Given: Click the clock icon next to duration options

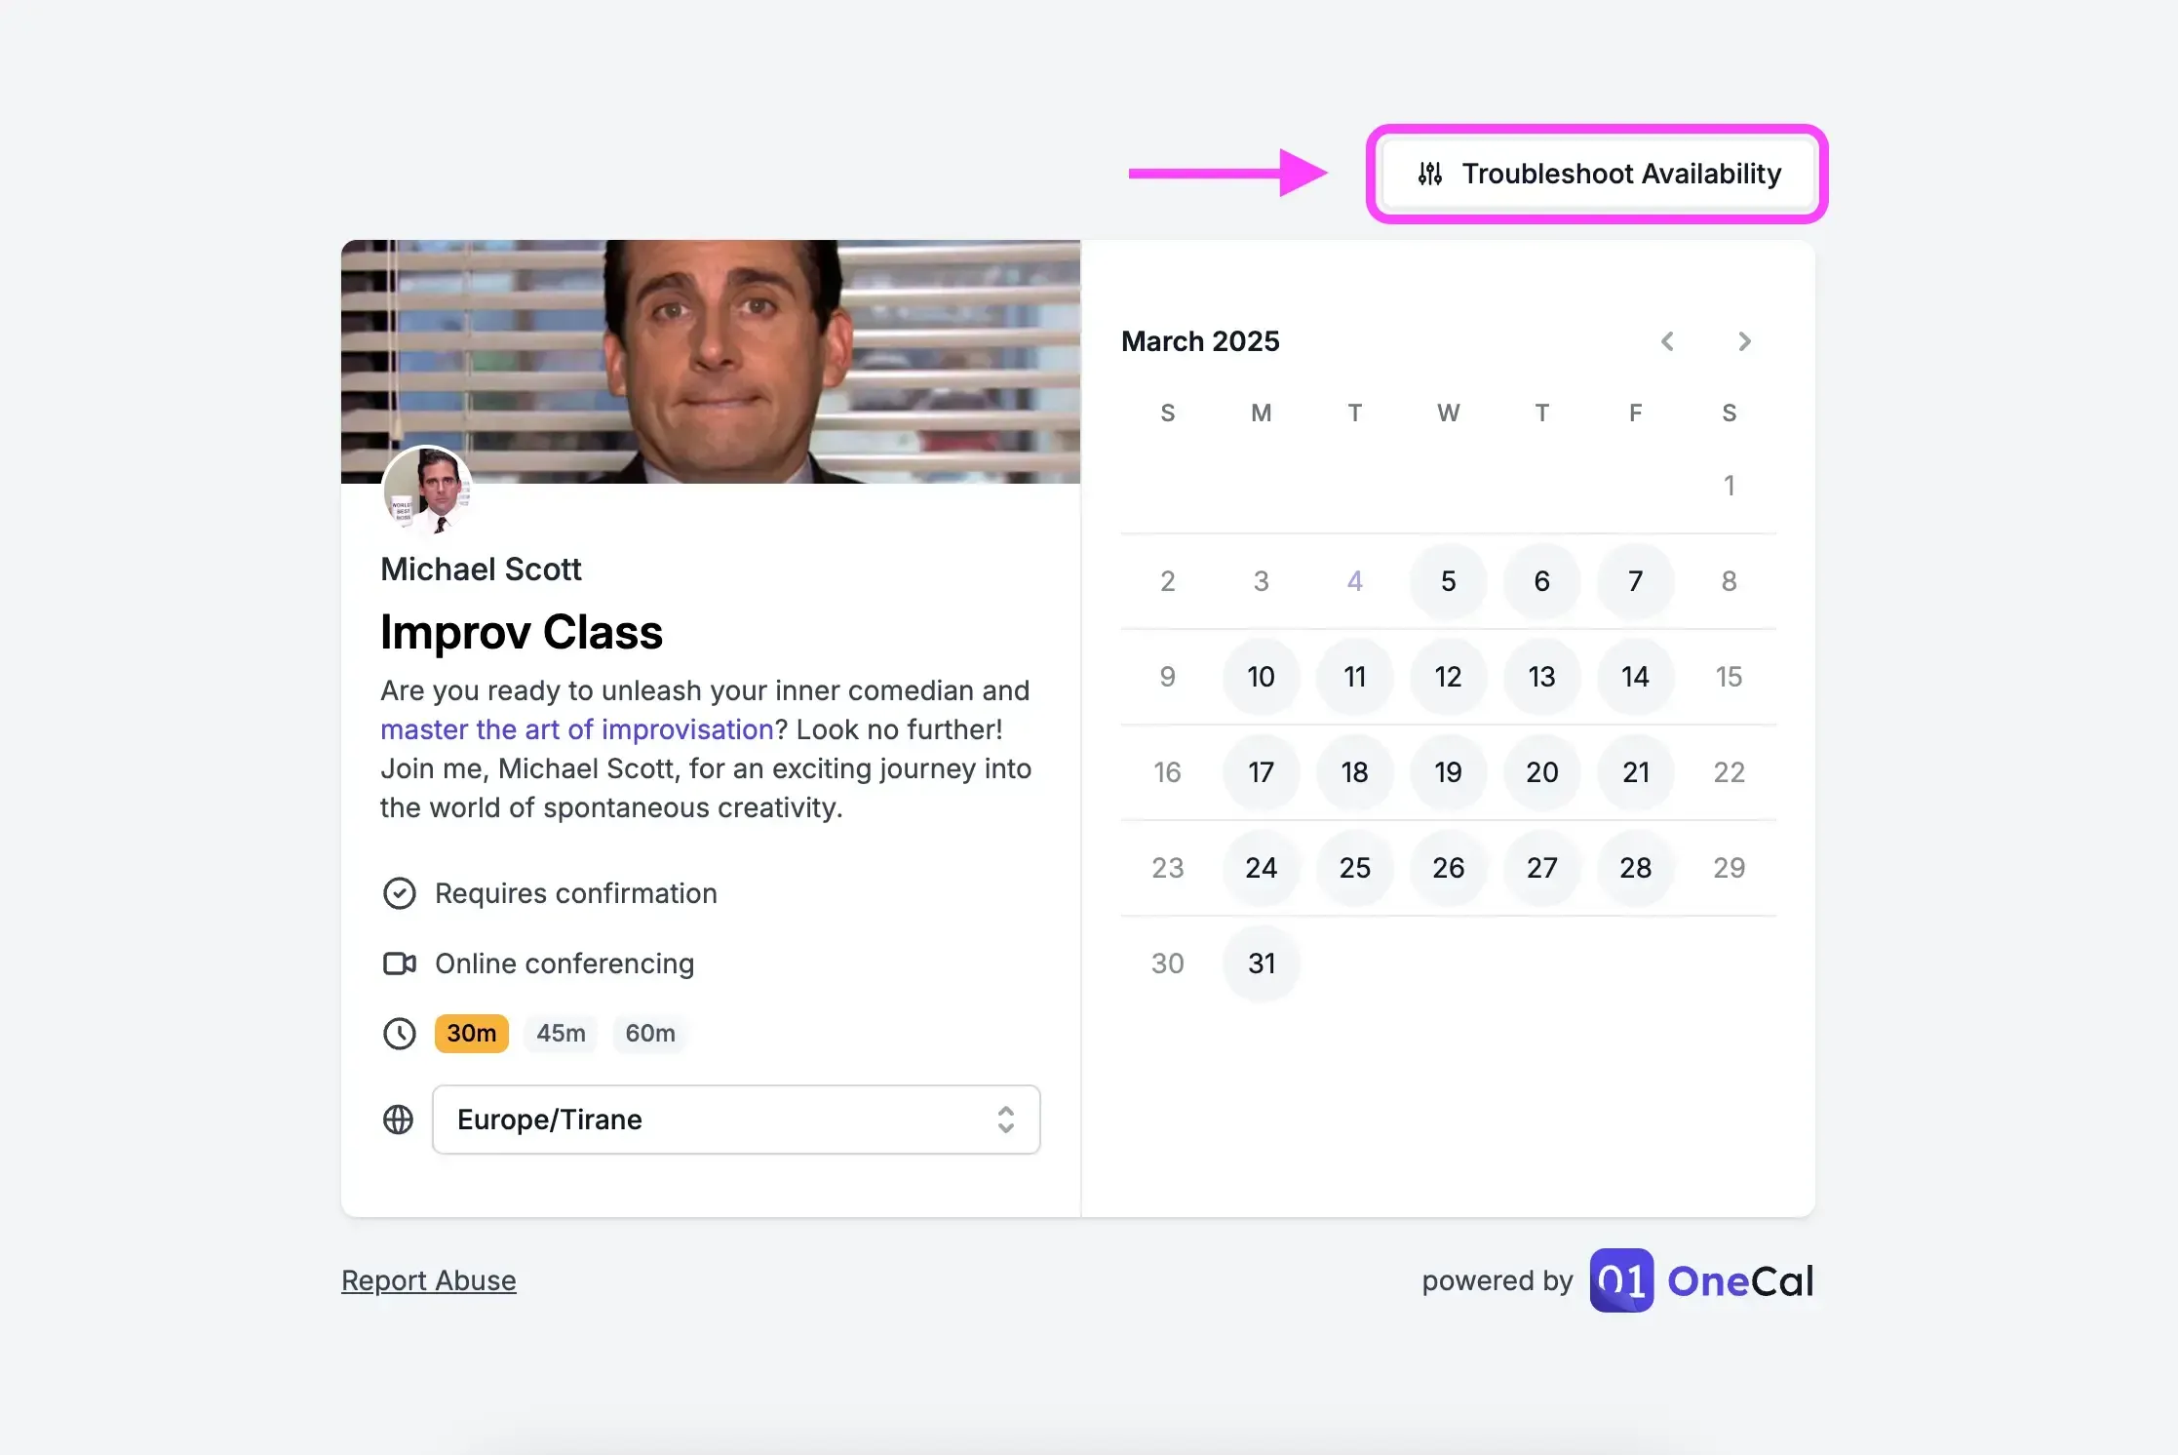Looking at the screenshot, I should (x=400, y=1034).
